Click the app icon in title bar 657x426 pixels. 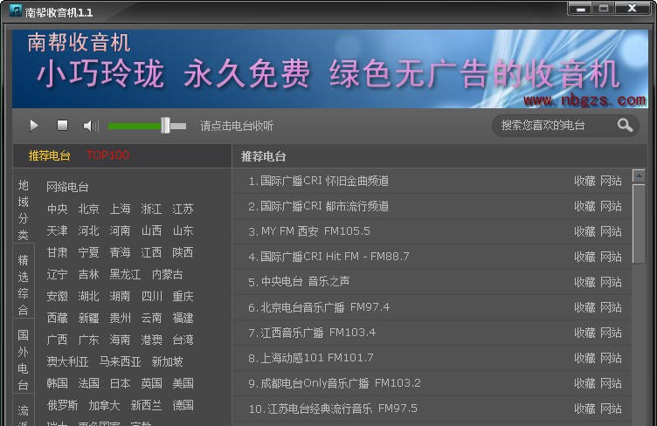[16, 10]
